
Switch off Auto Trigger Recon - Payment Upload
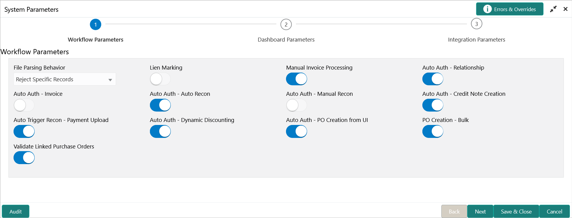24,132
